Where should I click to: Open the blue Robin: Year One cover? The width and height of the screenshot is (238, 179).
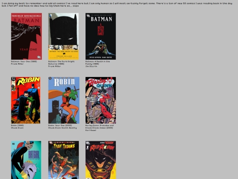pos(64,100)
